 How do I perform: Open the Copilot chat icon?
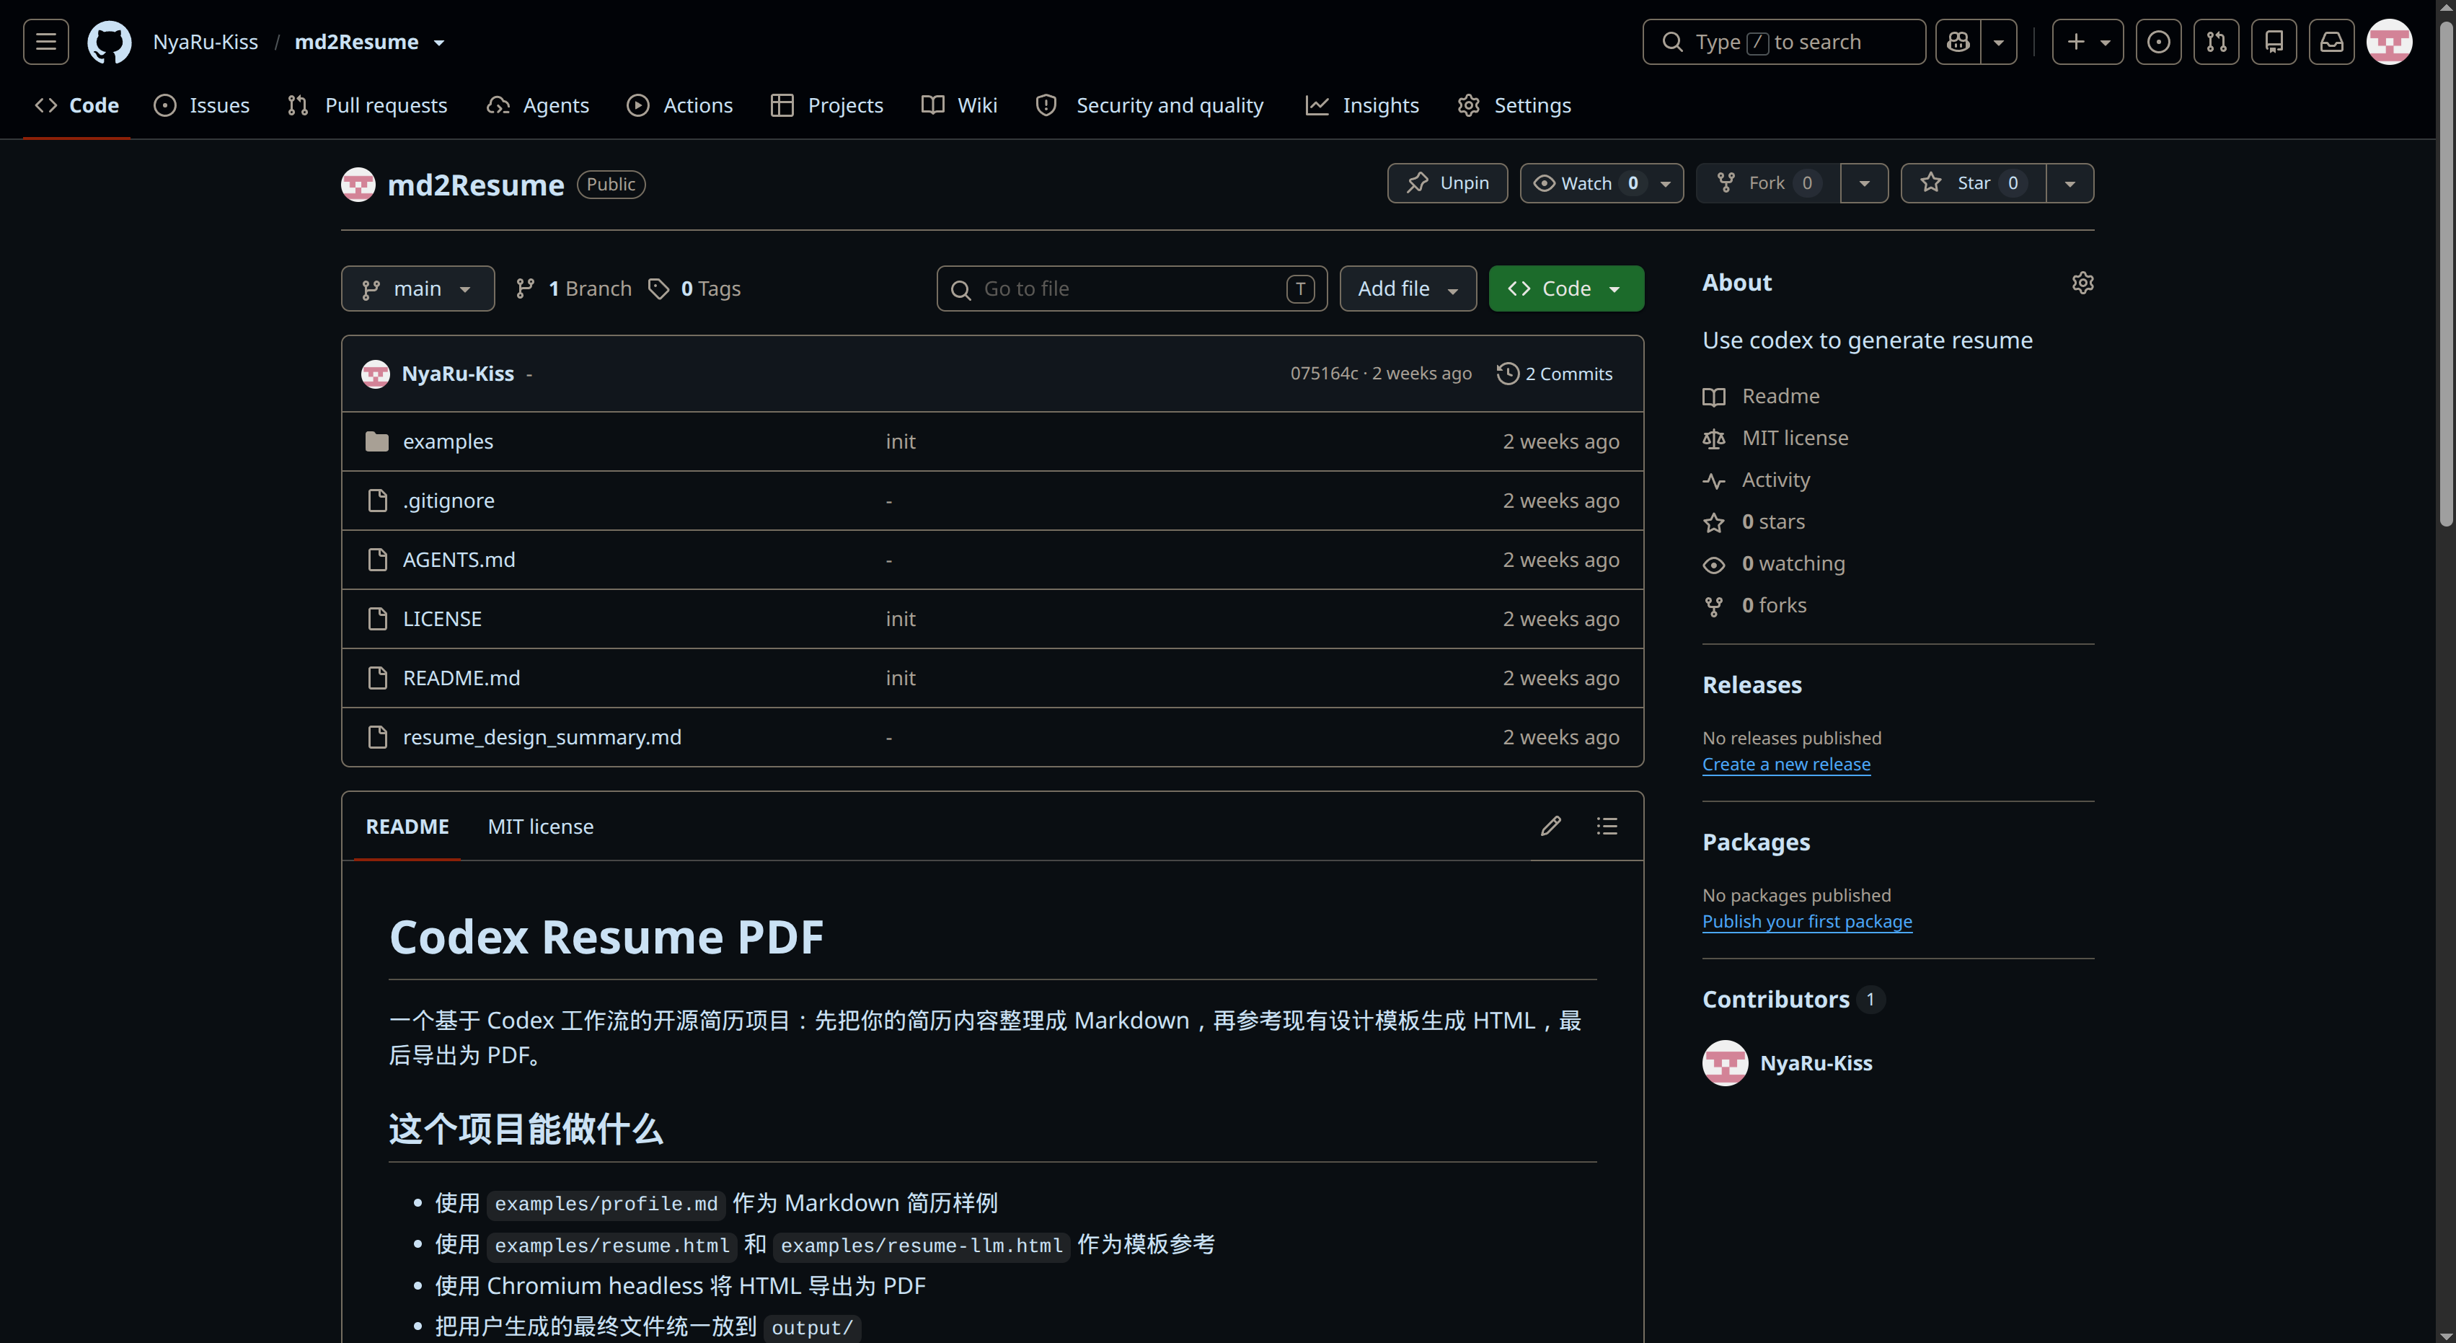coord(1958,42)
